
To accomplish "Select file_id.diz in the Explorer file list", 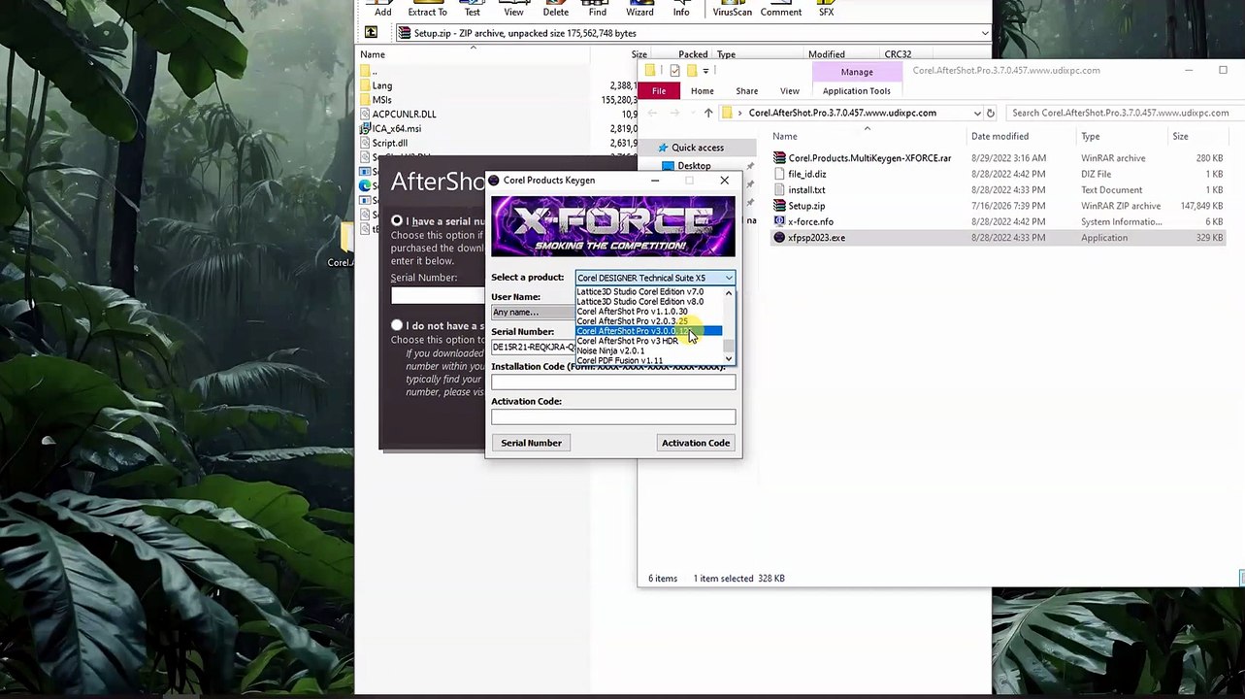I will coord(807,174).
